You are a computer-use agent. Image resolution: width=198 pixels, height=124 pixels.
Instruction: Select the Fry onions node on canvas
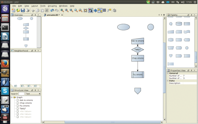click(x=137, y=74)
